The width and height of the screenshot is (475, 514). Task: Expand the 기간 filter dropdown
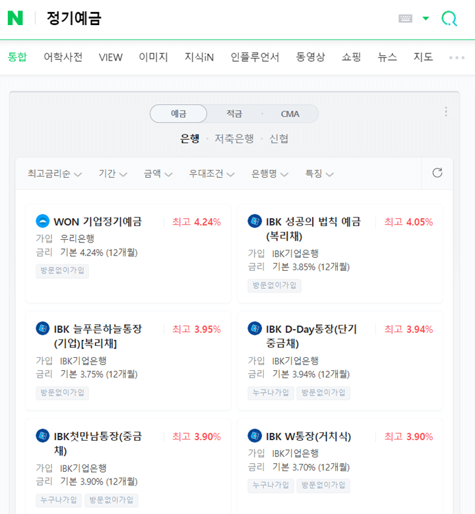tap(113, 173)
